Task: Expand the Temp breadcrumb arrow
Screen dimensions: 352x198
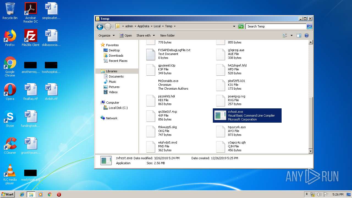Action: pos(174,26)
